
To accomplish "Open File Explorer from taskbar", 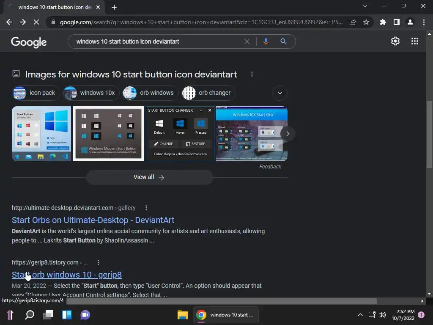I will click(183, 315).
